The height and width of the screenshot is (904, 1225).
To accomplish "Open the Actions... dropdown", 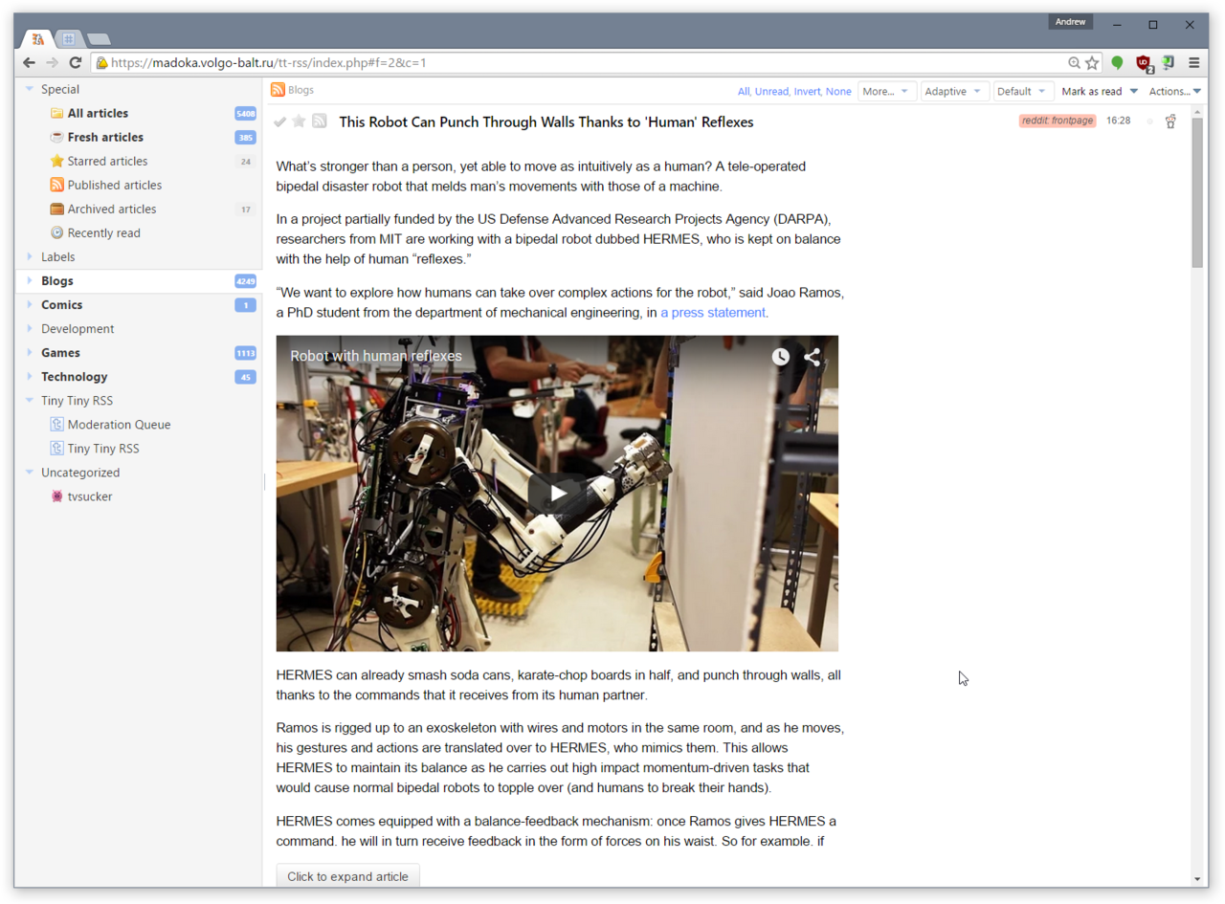I will point(1174,91).
